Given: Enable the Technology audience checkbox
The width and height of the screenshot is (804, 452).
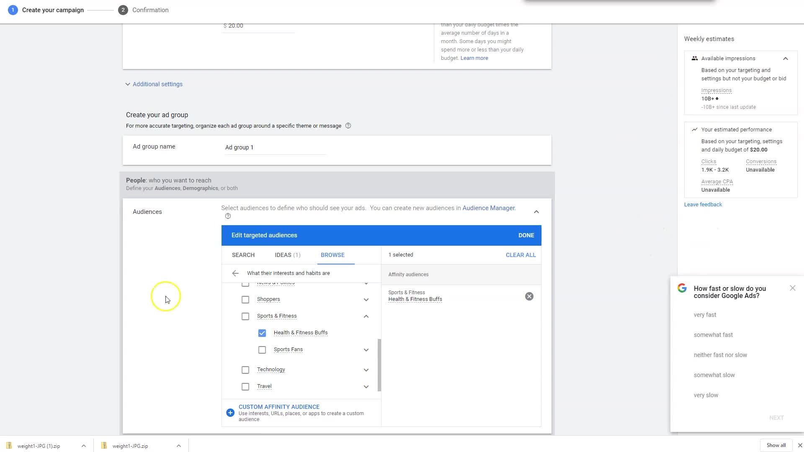Looking at the screenshot, I should (245, 370).
